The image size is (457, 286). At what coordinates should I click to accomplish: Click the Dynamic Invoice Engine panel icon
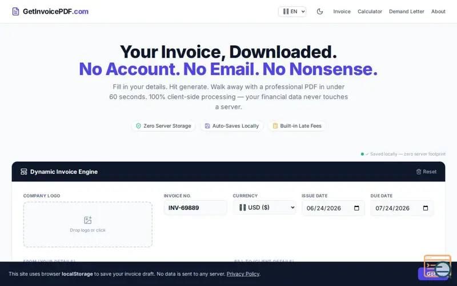[x=24, y=172]
